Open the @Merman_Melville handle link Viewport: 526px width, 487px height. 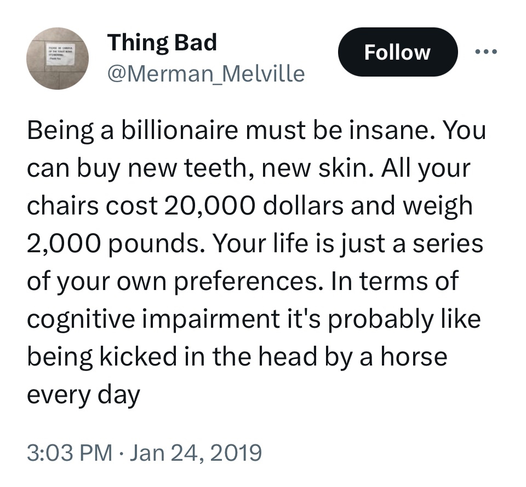pyautogui.click(x=205, y=73)
